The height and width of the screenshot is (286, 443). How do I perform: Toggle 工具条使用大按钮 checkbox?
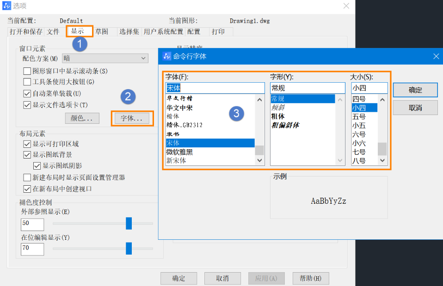pos(27,82)
